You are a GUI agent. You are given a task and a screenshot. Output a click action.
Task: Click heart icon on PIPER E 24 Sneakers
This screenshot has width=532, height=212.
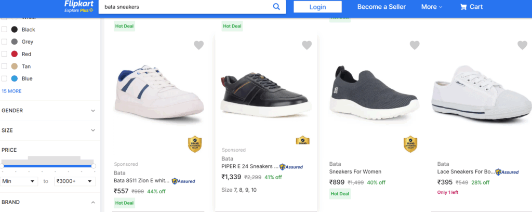[x=307, y=45]
